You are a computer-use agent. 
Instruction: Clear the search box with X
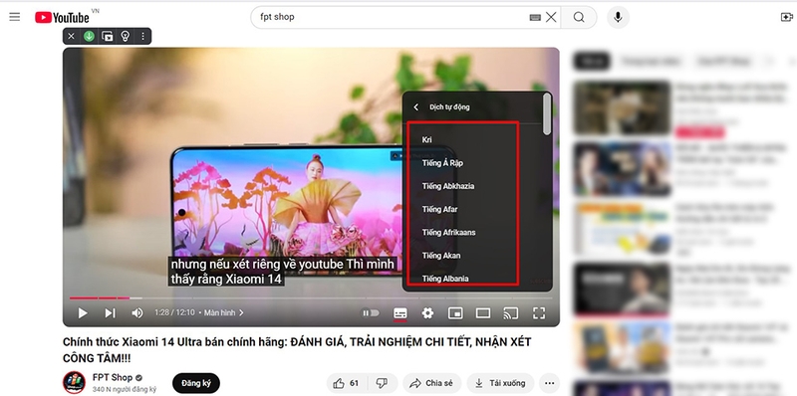551,17
